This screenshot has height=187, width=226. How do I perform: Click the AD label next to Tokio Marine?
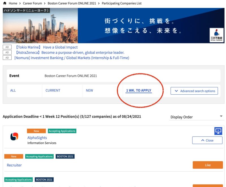[7, 47]
